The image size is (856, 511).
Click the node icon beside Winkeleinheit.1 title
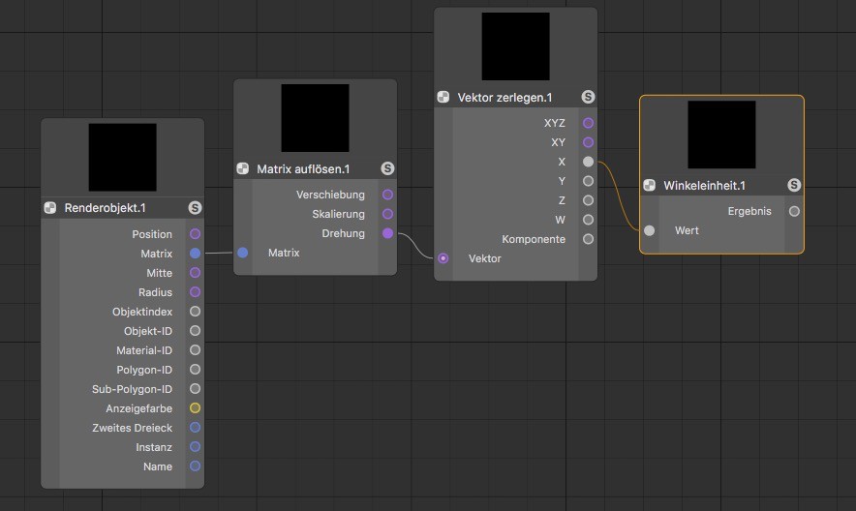[650, 185]
